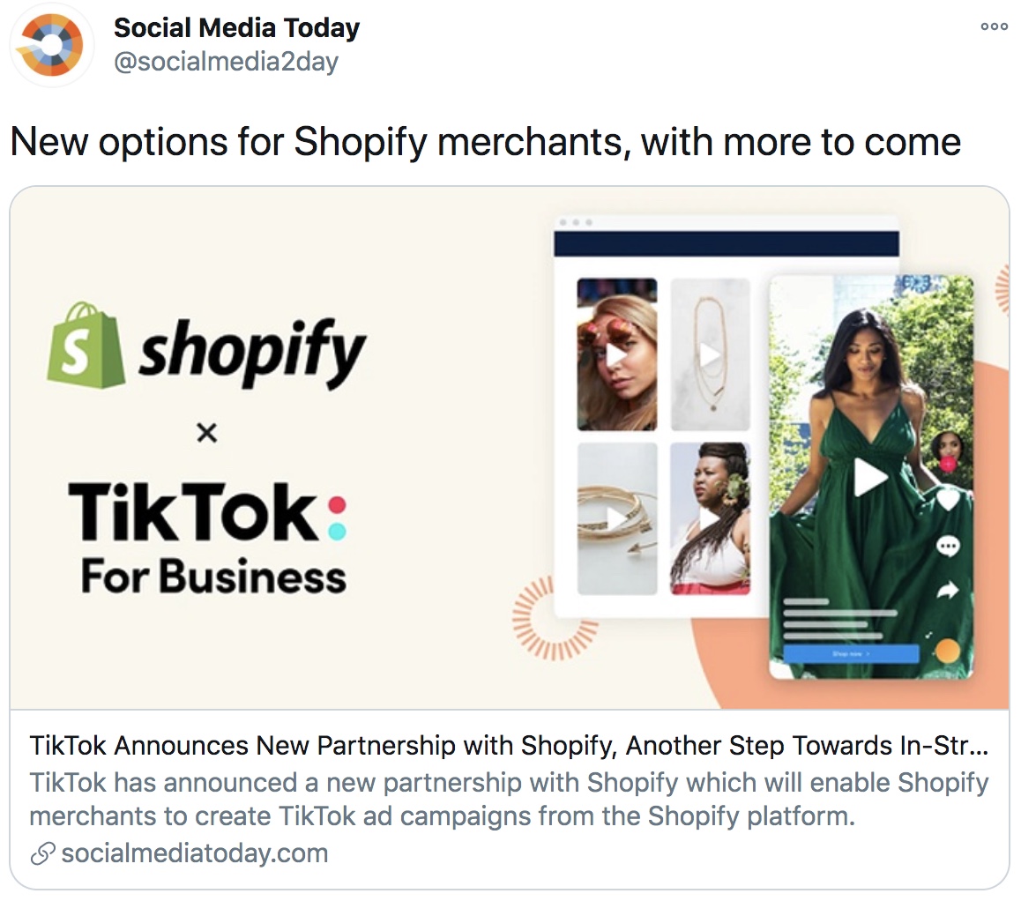The image size is (1021, 901).
Task: Play the woman with braids video thumbnail
Action: [710, 519]
